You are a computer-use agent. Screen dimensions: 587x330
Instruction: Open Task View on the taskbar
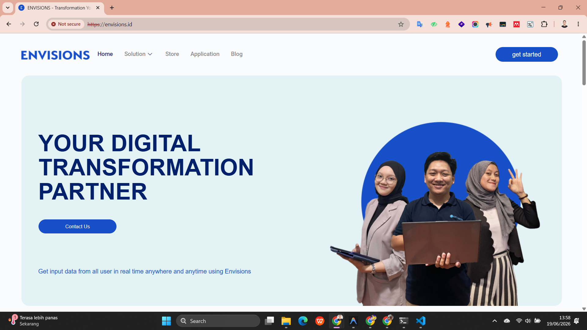pyautogui.click(x=269, y=321)
